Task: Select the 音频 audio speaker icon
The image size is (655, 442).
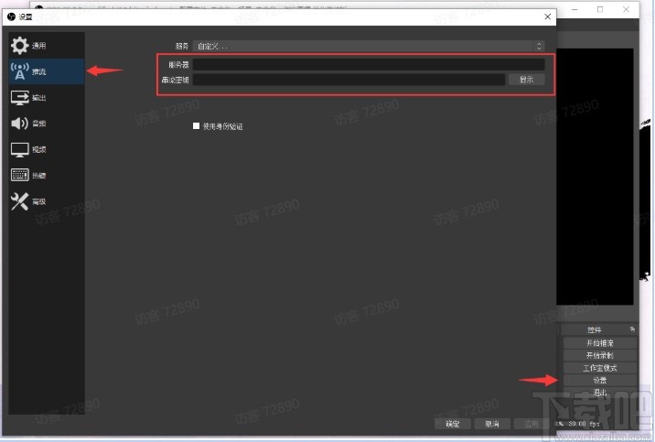Action: (x=19, y=124)
